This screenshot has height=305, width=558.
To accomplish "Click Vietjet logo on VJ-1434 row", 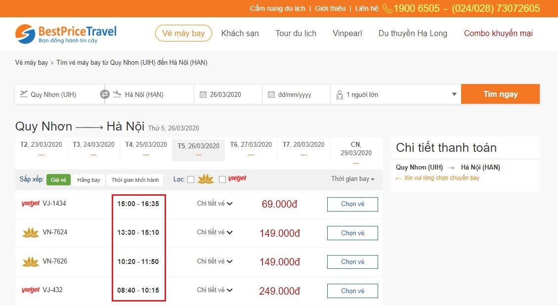I will (31, 203).
